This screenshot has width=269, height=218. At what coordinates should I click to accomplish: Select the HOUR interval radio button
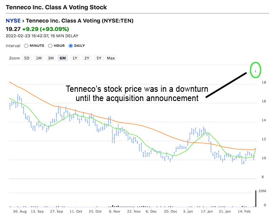coord(50,46)
